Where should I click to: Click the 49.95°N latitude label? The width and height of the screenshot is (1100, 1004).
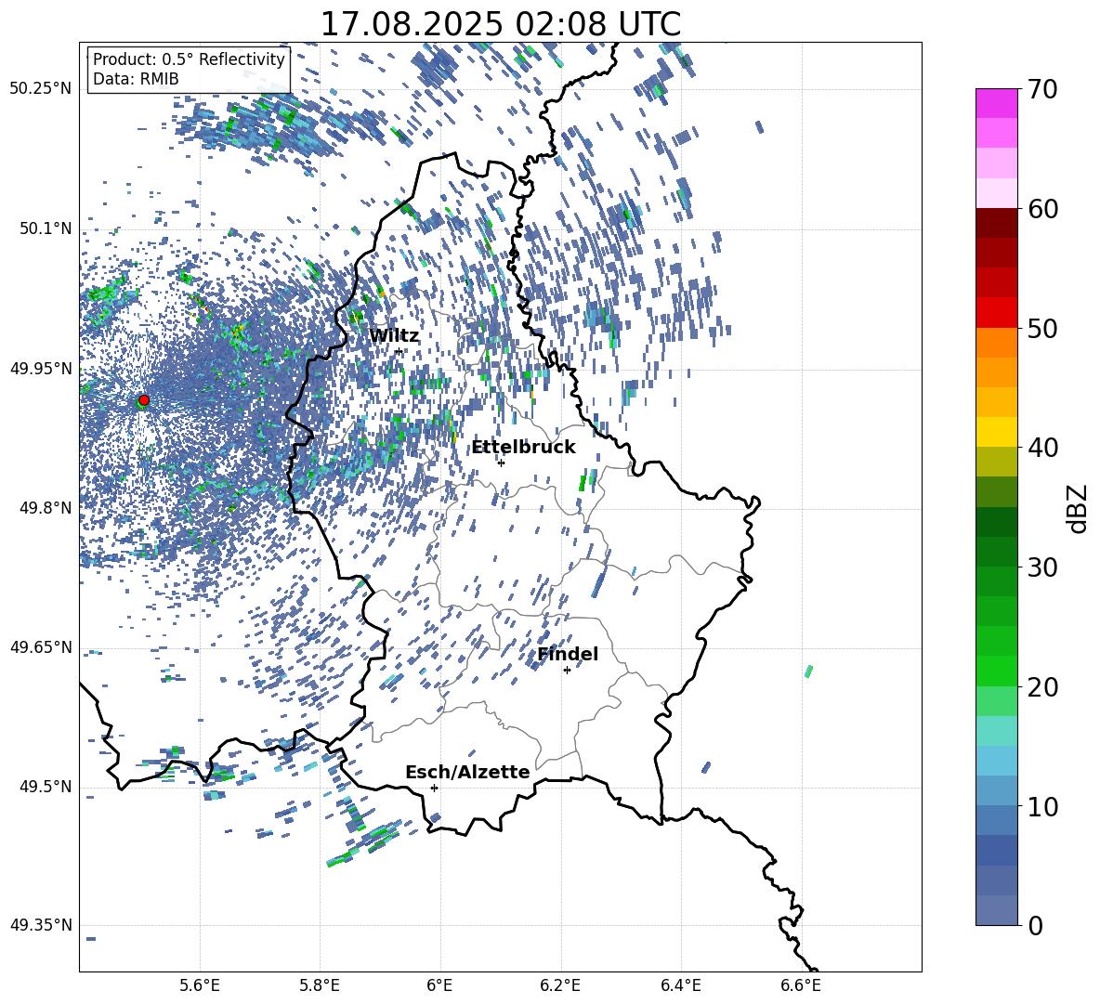(41, 369)
